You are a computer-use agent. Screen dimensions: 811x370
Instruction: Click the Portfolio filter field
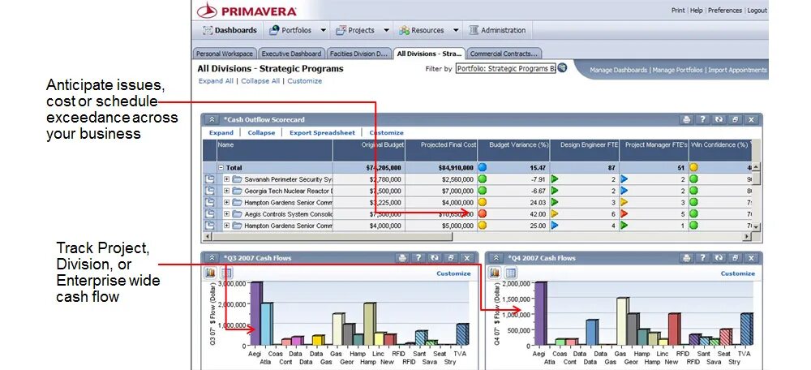[505, 68]
